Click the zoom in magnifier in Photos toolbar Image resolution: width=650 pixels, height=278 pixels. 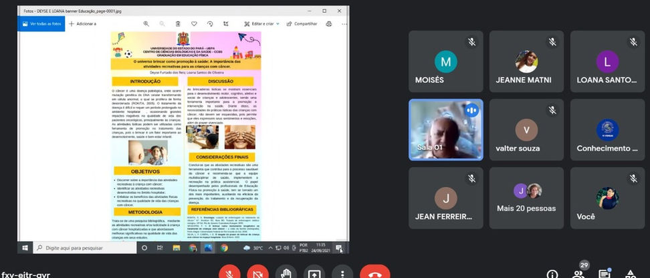[146, 24]
